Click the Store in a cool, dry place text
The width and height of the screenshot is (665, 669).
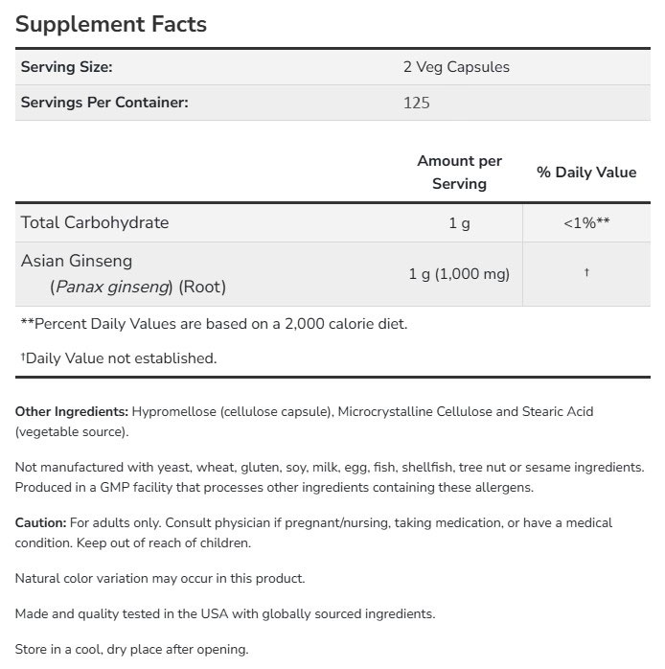132,649
